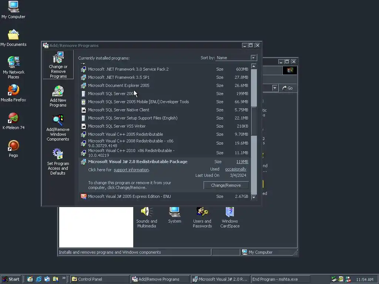Image resolution: width=379 pixels, height=284 pixels.
Task: Open the address bar dropdown in Control Panel window
Action: [275, 88]
